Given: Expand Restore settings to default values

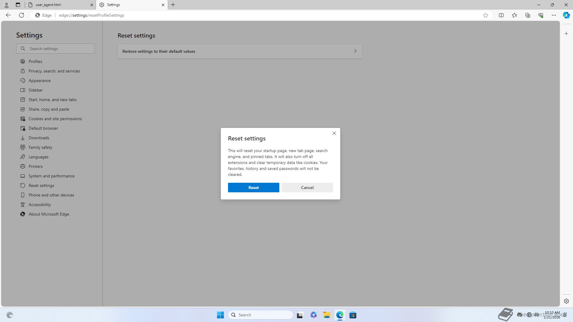Looking at the screenshot, I should (240, 51).
